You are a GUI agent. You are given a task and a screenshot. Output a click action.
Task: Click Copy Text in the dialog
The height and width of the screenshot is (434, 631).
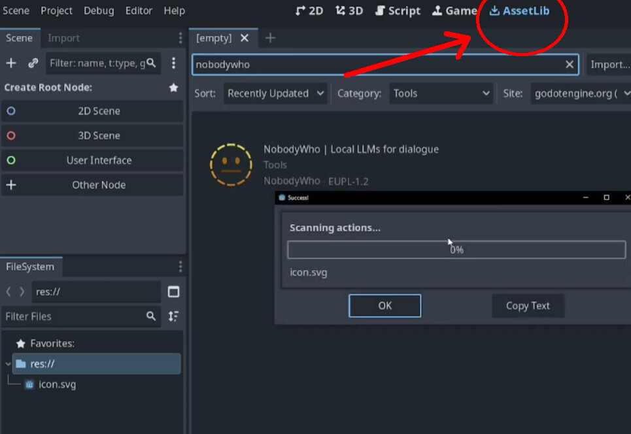click(x=528, y=306)
